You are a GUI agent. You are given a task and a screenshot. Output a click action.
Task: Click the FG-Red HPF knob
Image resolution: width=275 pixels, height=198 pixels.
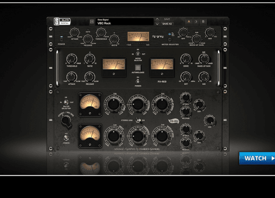(x=186, y=76)
